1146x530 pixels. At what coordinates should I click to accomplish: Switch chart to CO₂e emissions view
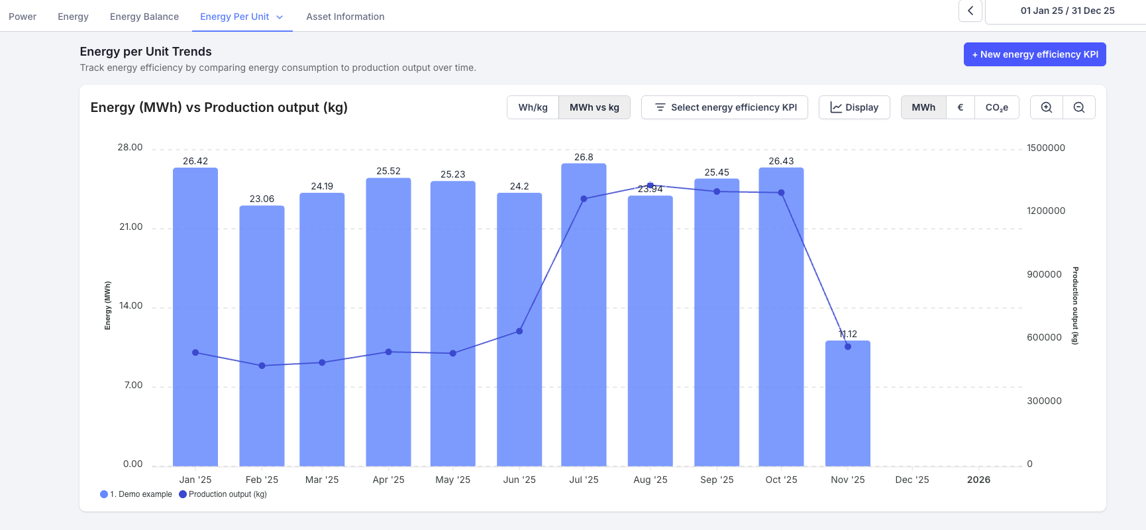coord(996,107)
